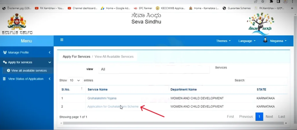Select View all available services
Viewport: 297px width, 130px height.
click(29, 70)
